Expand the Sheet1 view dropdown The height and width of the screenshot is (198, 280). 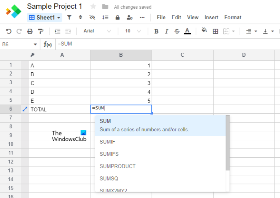tap(44, 18)
